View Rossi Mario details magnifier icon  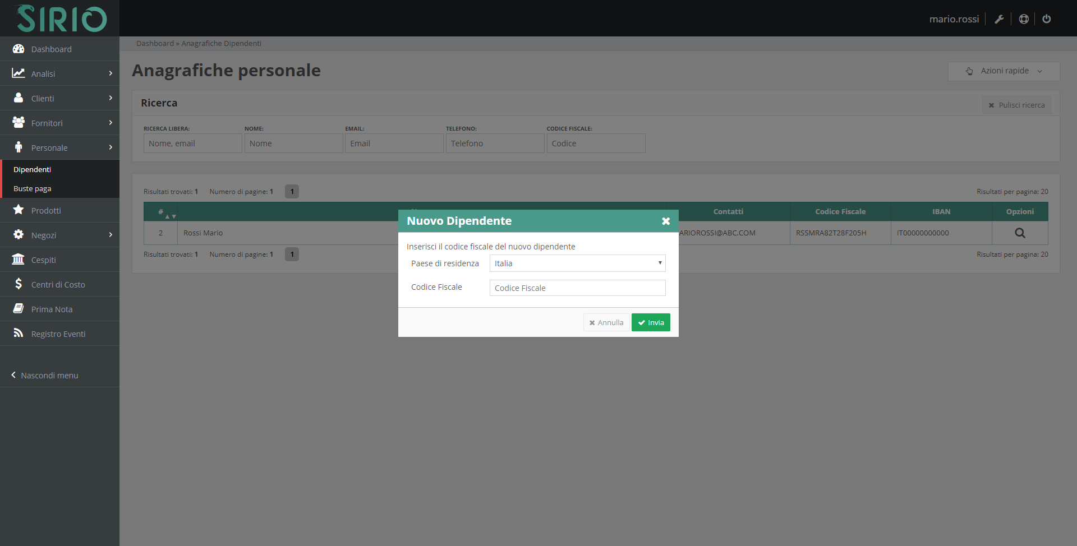point(1020,233)
